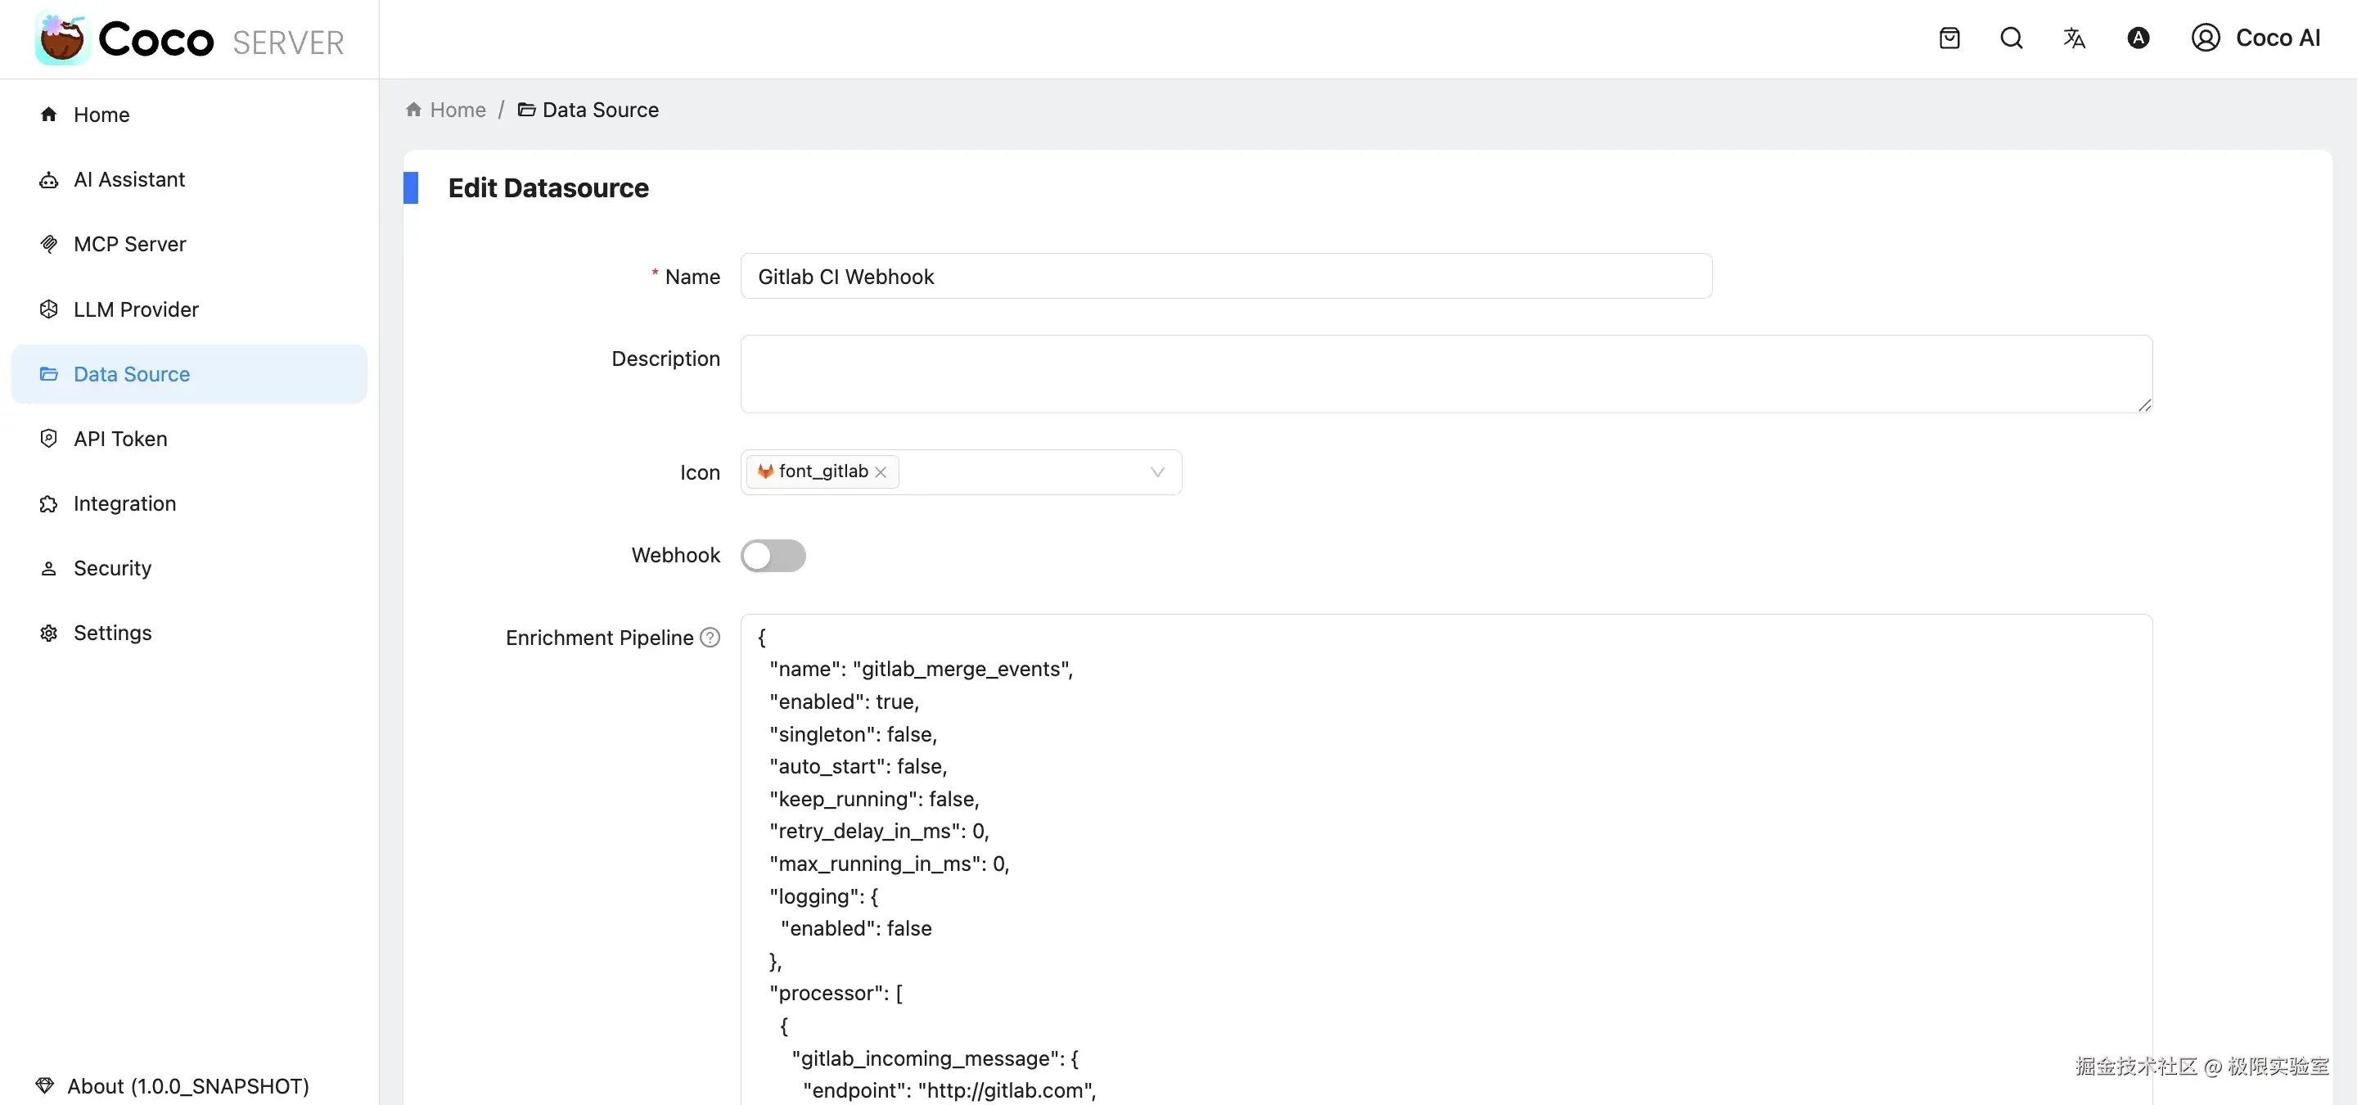Click inside the Description text area
Image resolution: width=2357 pixels, height=1105 pixels.
1444,373
